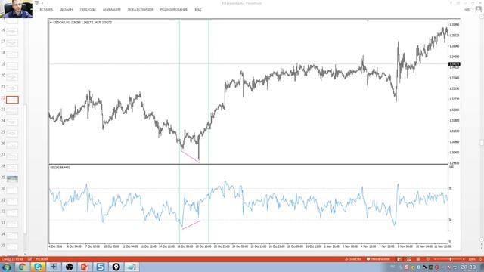
Task: Select slide 16 thumbnail
Action: point(12,32)
